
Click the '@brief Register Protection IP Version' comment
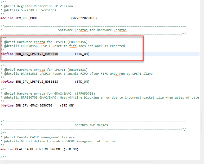pos(38,6)
